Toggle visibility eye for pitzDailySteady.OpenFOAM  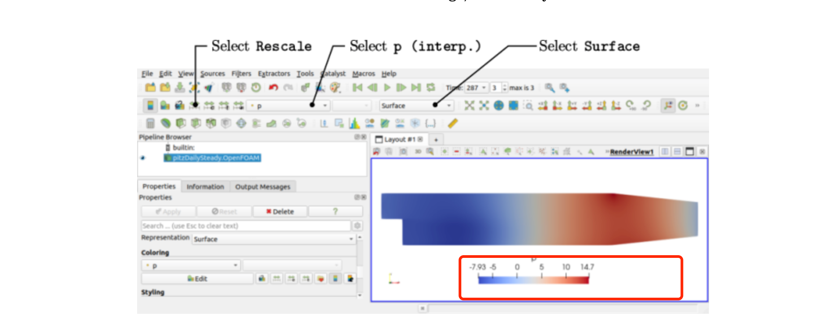pos(143,158)
